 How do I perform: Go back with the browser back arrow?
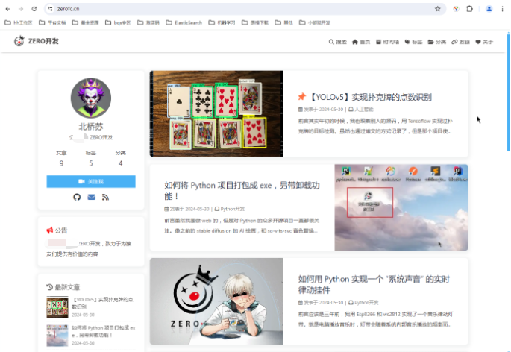click(7, 9)
